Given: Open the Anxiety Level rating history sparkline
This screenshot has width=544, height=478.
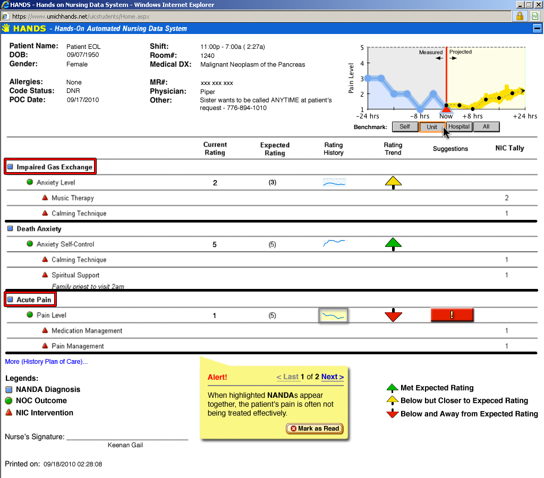Looking at the screenshot, I should [334, 183].
